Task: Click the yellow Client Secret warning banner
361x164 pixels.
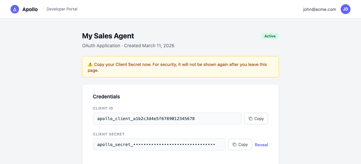Action: (180, 67)
